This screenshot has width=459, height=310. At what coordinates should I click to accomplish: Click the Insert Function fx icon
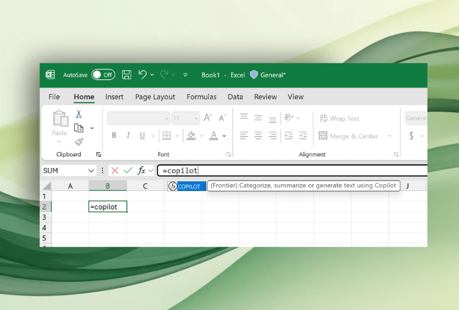(x=141, y=170)
